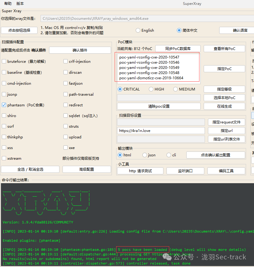Click the 同步PoC数据库 button

click(178, 49)
